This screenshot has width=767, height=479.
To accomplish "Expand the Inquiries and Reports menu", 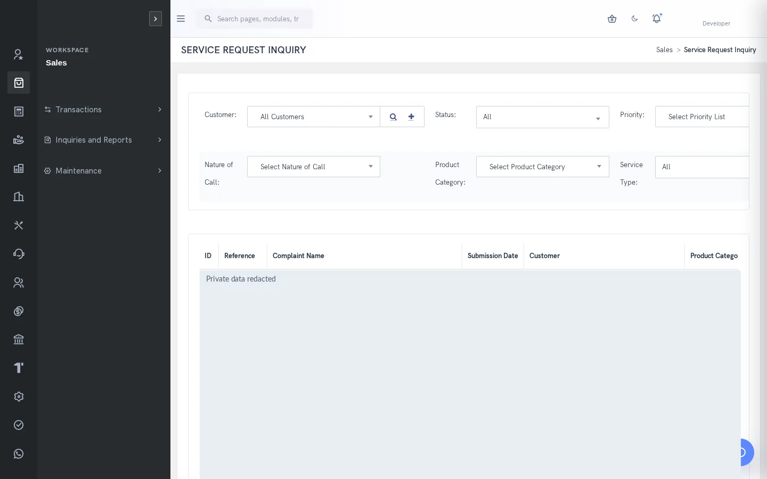I will point(104,140).
